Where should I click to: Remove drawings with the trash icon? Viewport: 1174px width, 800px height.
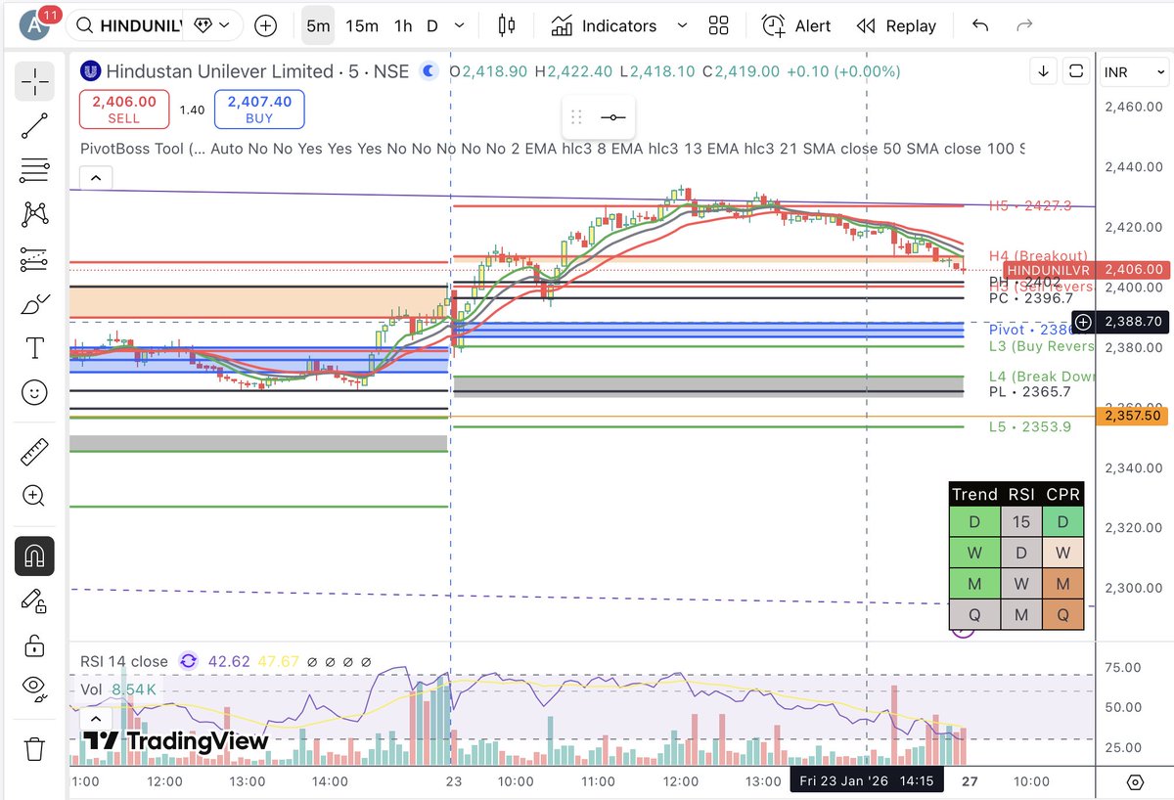[x=34, y=749]
